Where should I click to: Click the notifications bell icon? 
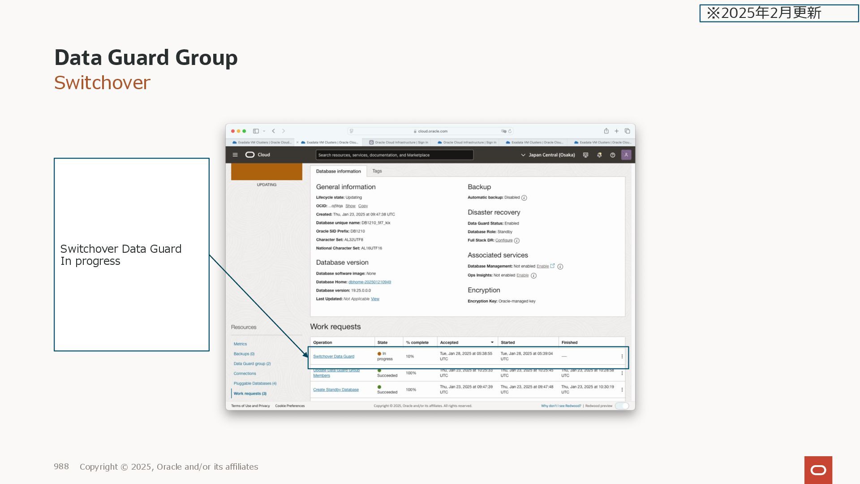click(599, 155)
